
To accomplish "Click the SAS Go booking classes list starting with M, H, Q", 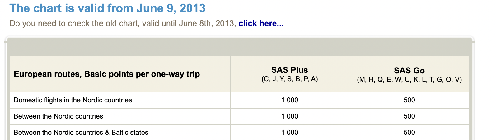I will pos(409,80).
